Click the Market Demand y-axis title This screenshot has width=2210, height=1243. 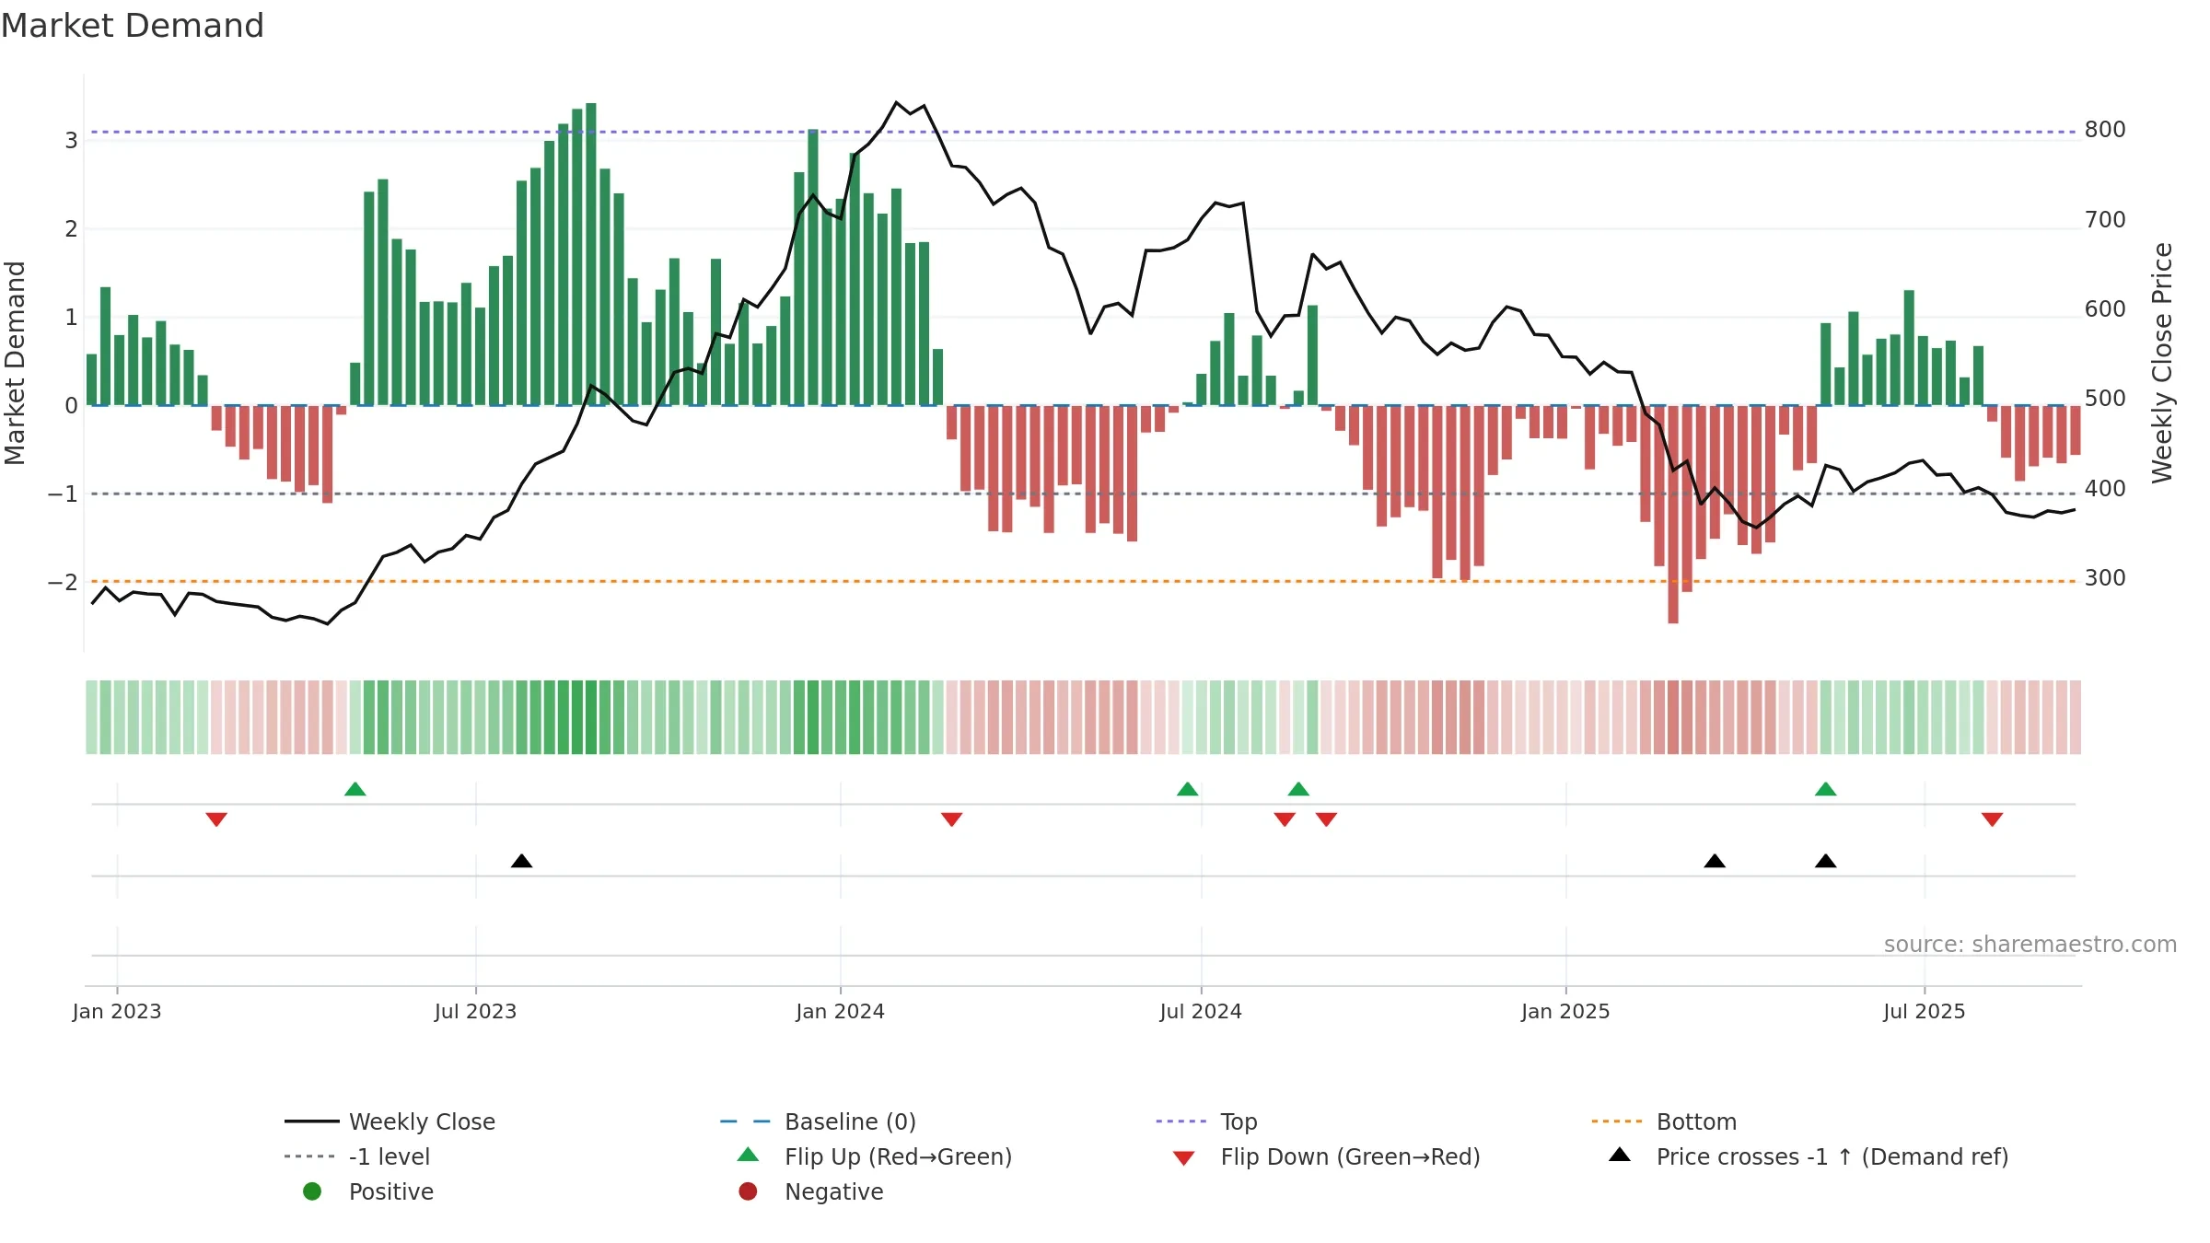pyautogui.click(x=15, y=363)
